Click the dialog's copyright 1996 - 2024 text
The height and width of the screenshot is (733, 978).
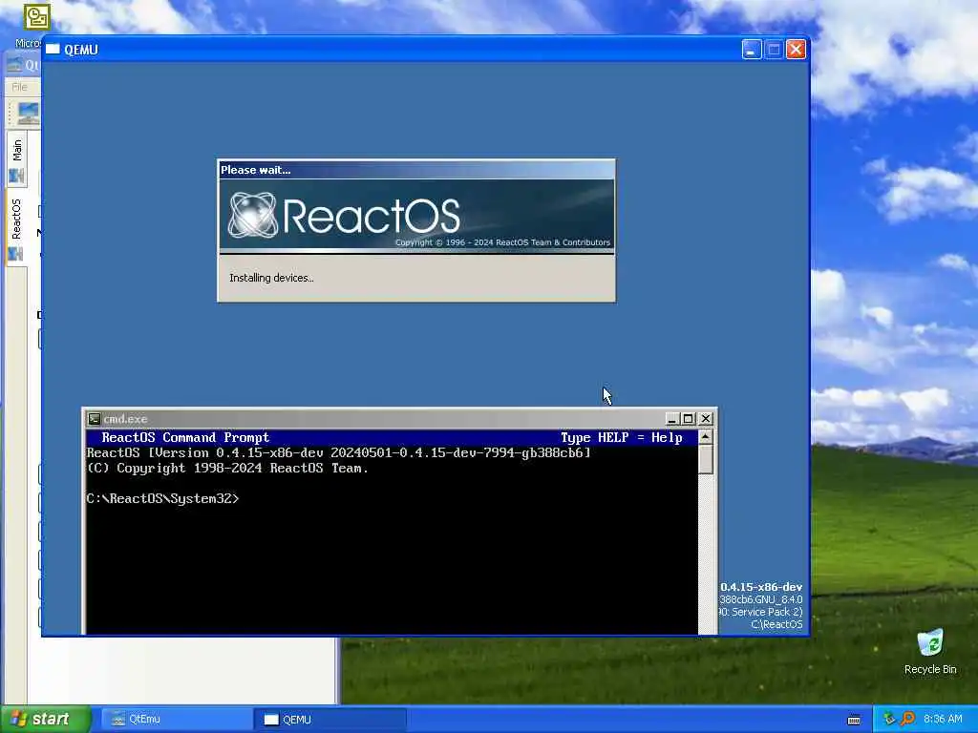pyautogui.click(x=502, y=242)
